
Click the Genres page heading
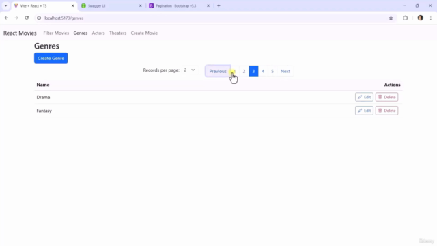[46, 46]
